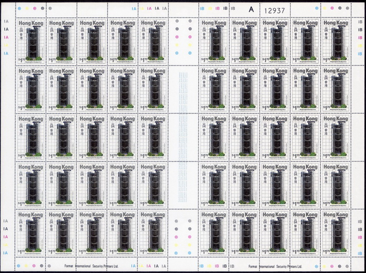This screenshot has width=366, height=273.
Task: Click the sheet number 12937
Action: tap(274, 11)
